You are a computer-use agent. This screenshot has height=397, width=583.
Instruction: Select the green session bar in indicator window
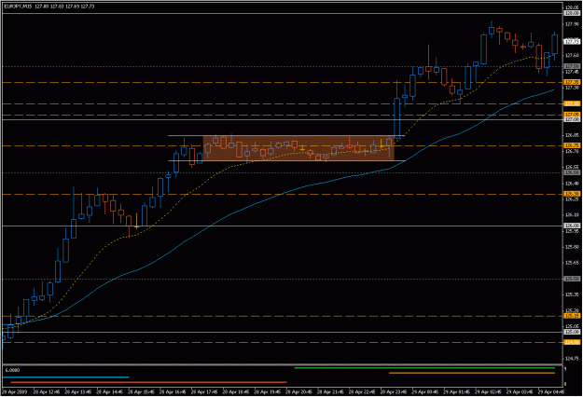(424, 368)
